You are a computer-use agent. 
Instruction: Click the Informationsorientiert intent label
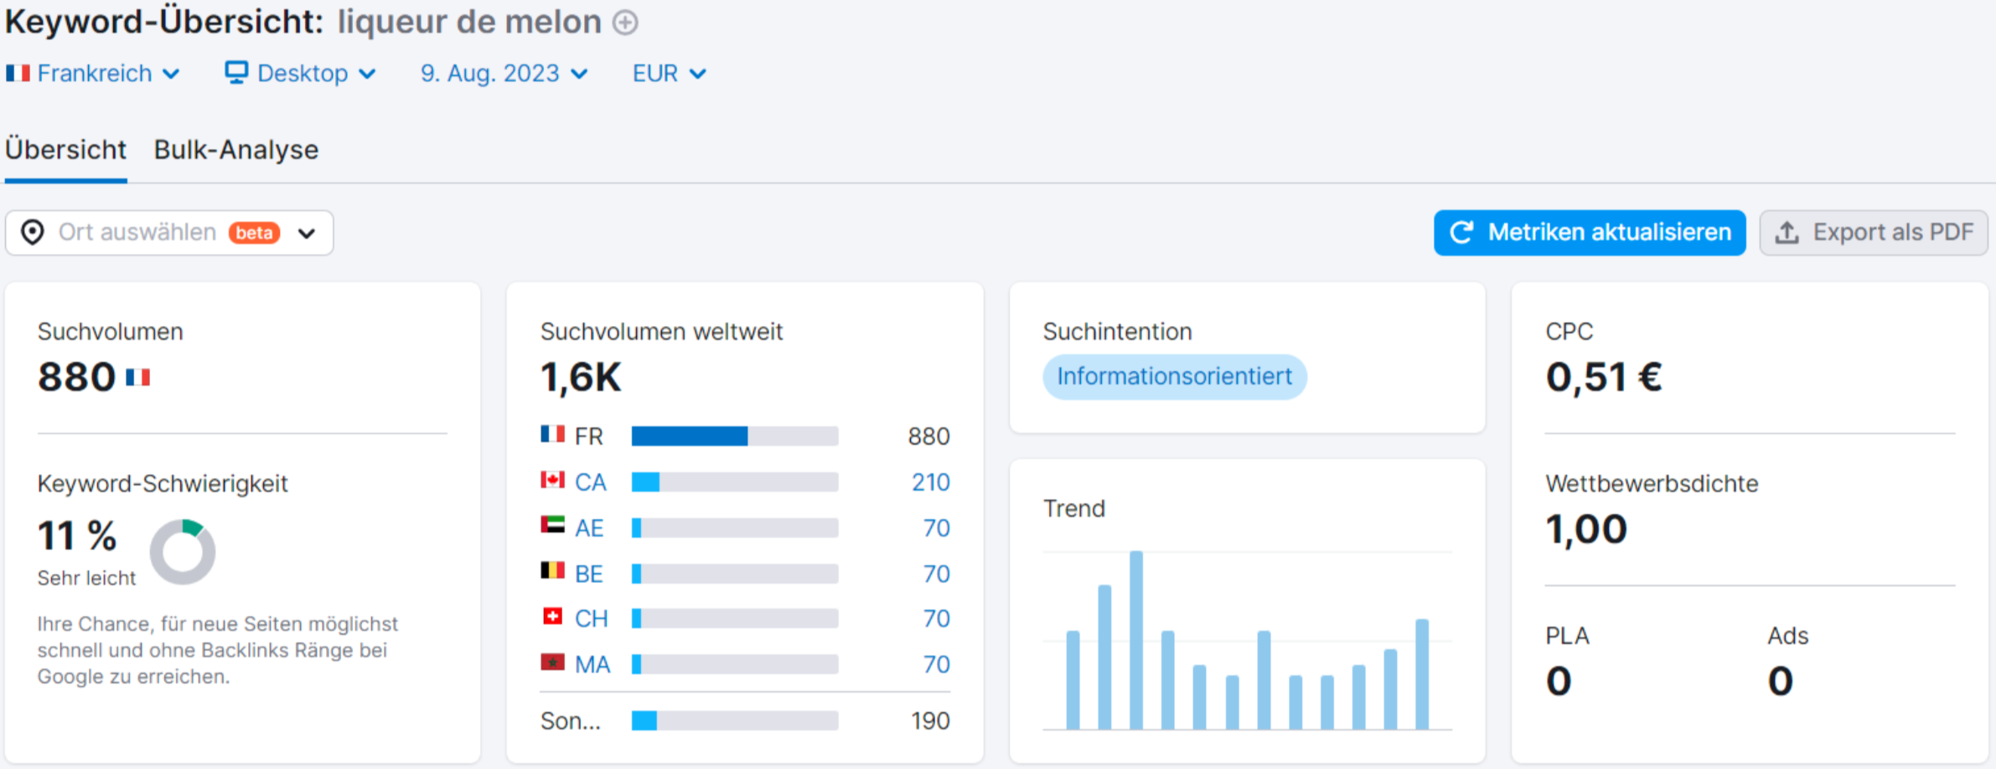click(x=1174, y=377)
